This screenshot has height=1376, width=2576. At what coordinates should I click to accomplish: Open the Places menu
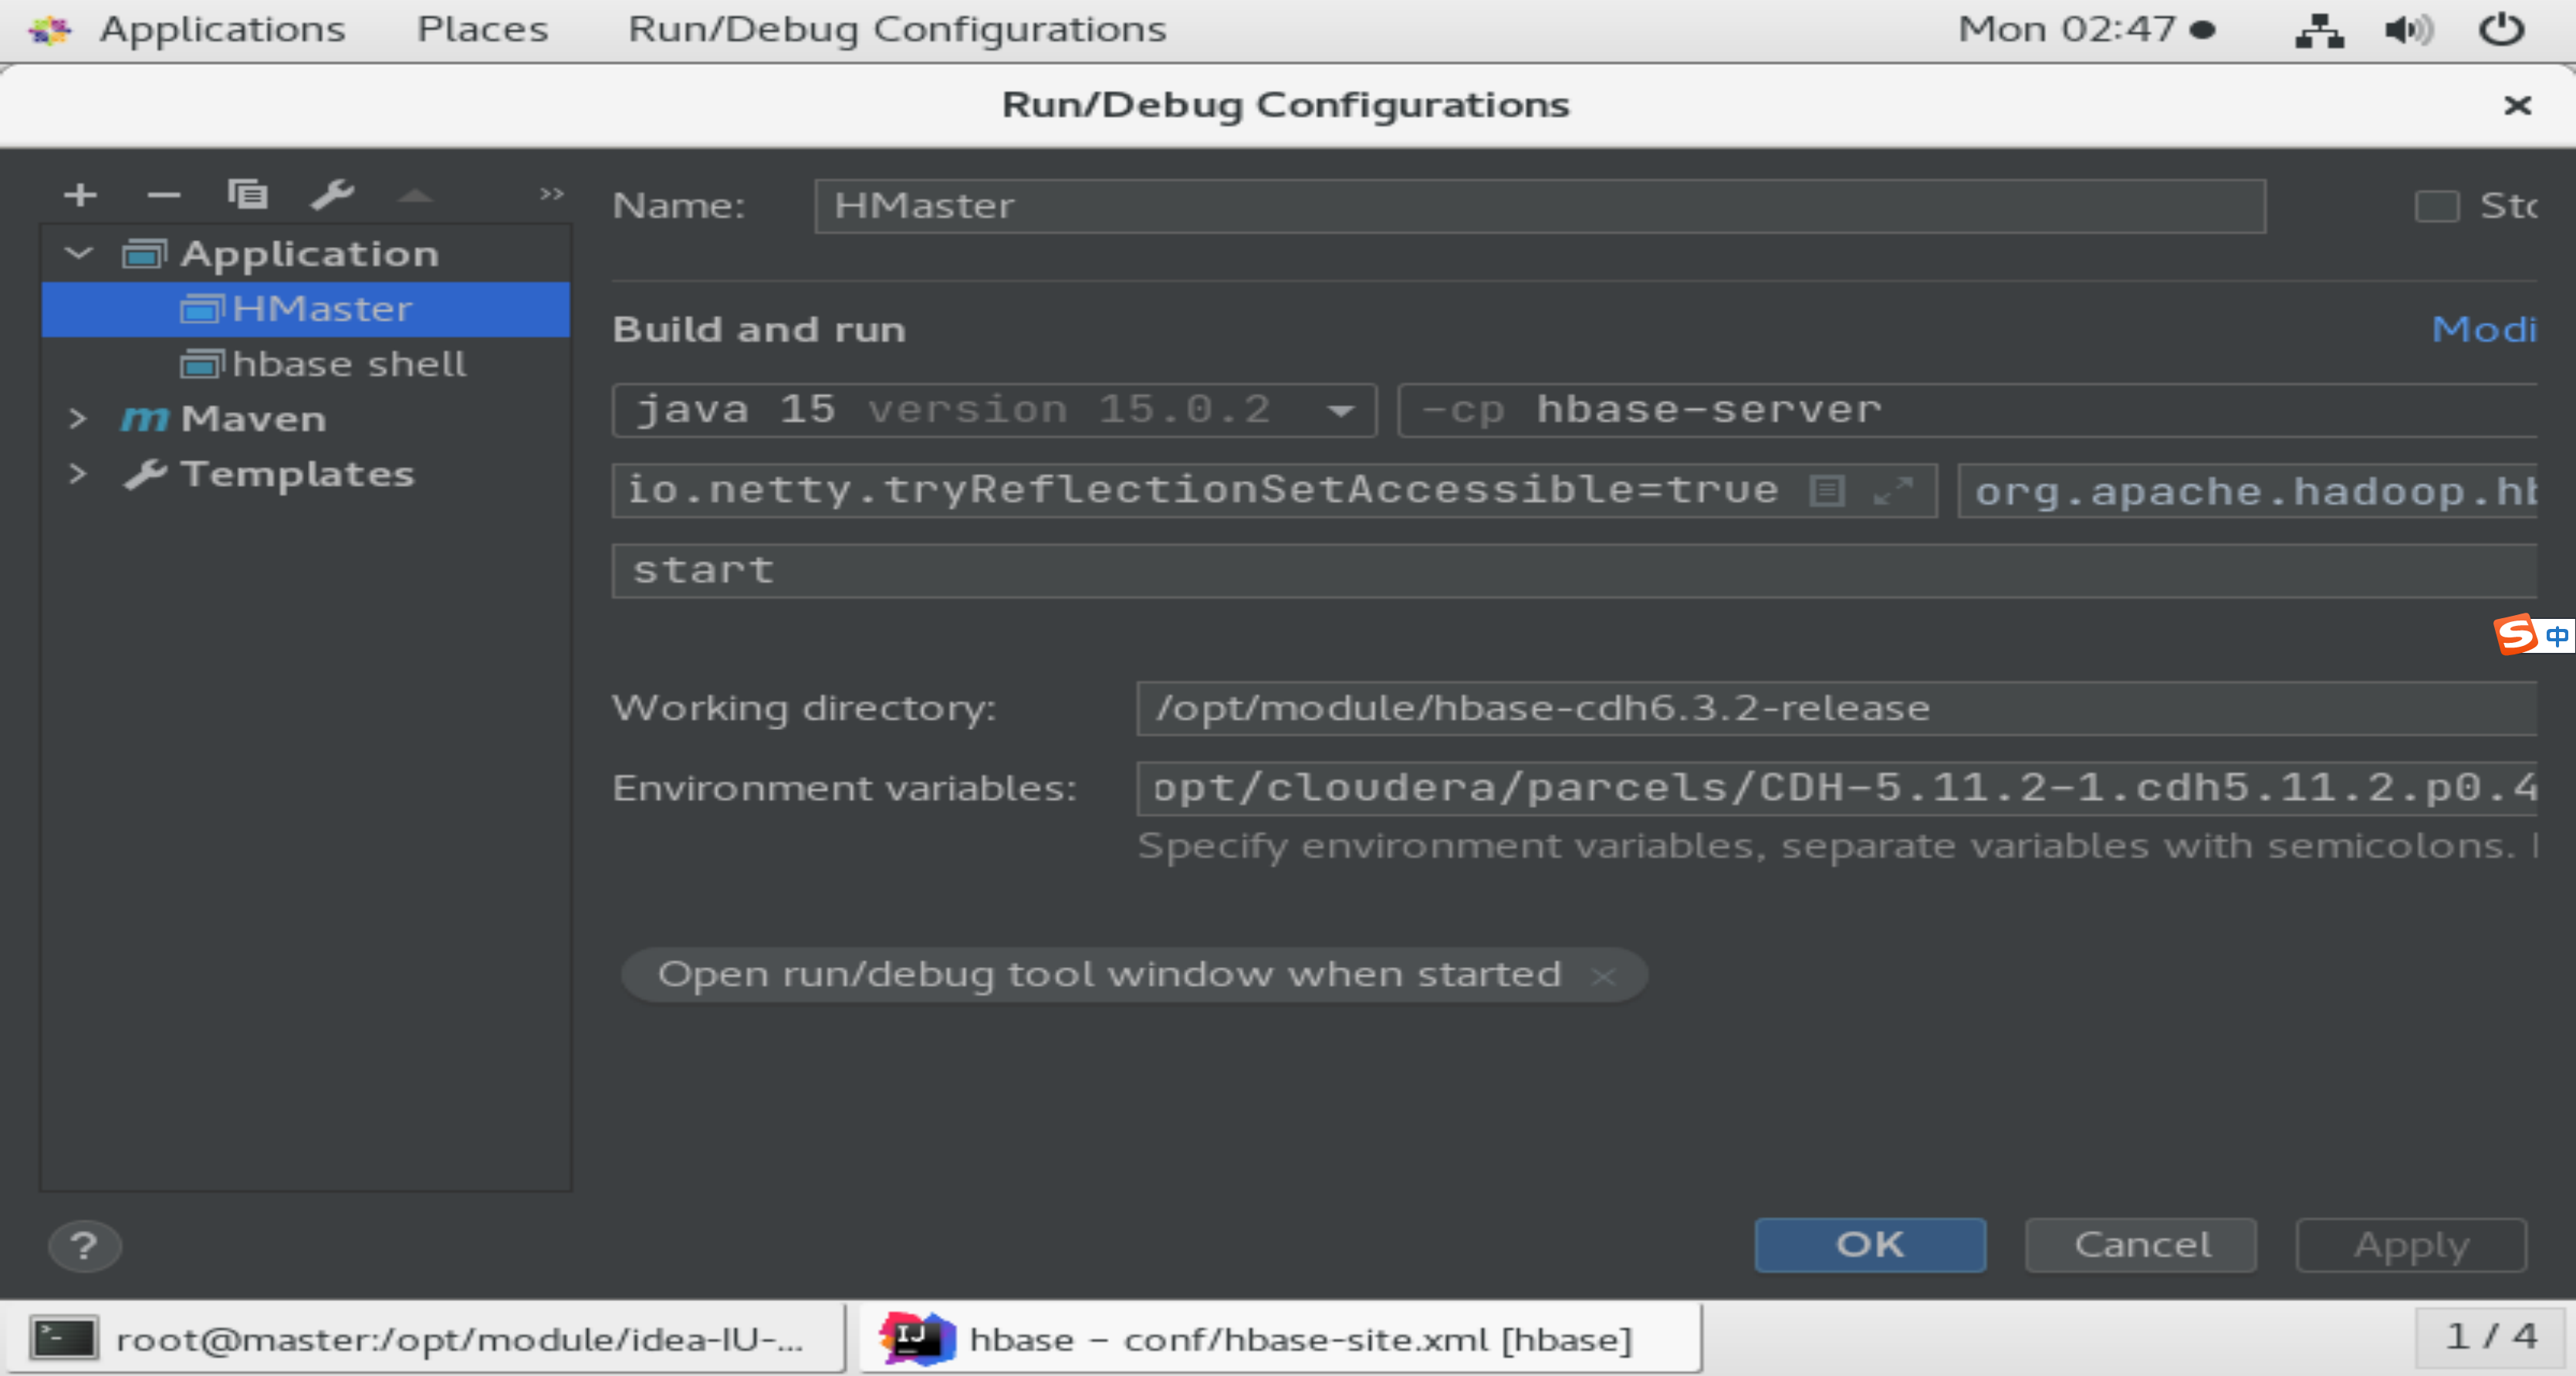click(482, 30)
